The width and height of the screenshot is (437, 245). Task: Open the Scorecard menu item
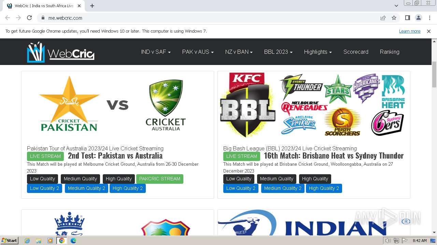click(356, 52)
